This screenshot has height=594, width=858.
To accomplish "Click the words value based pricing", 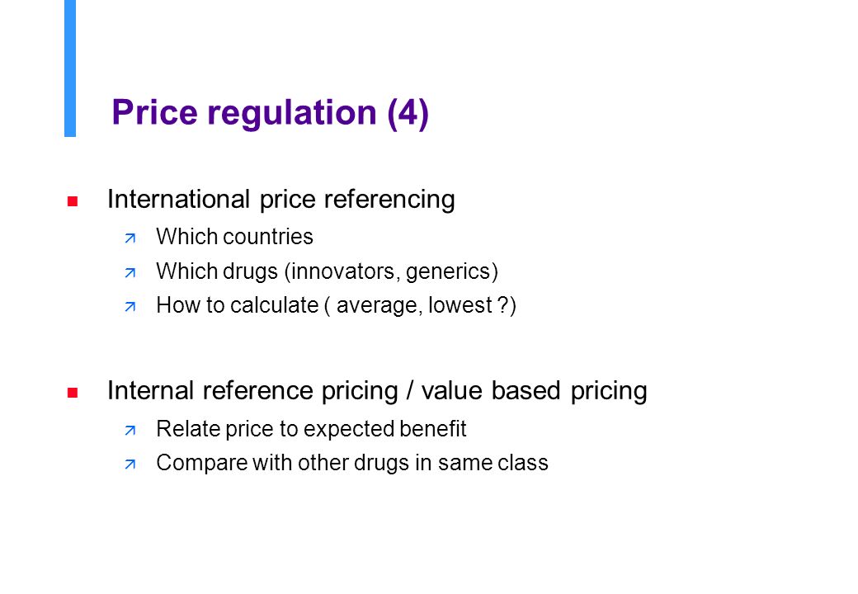I will pyautogui.click(x=534, y=391).
